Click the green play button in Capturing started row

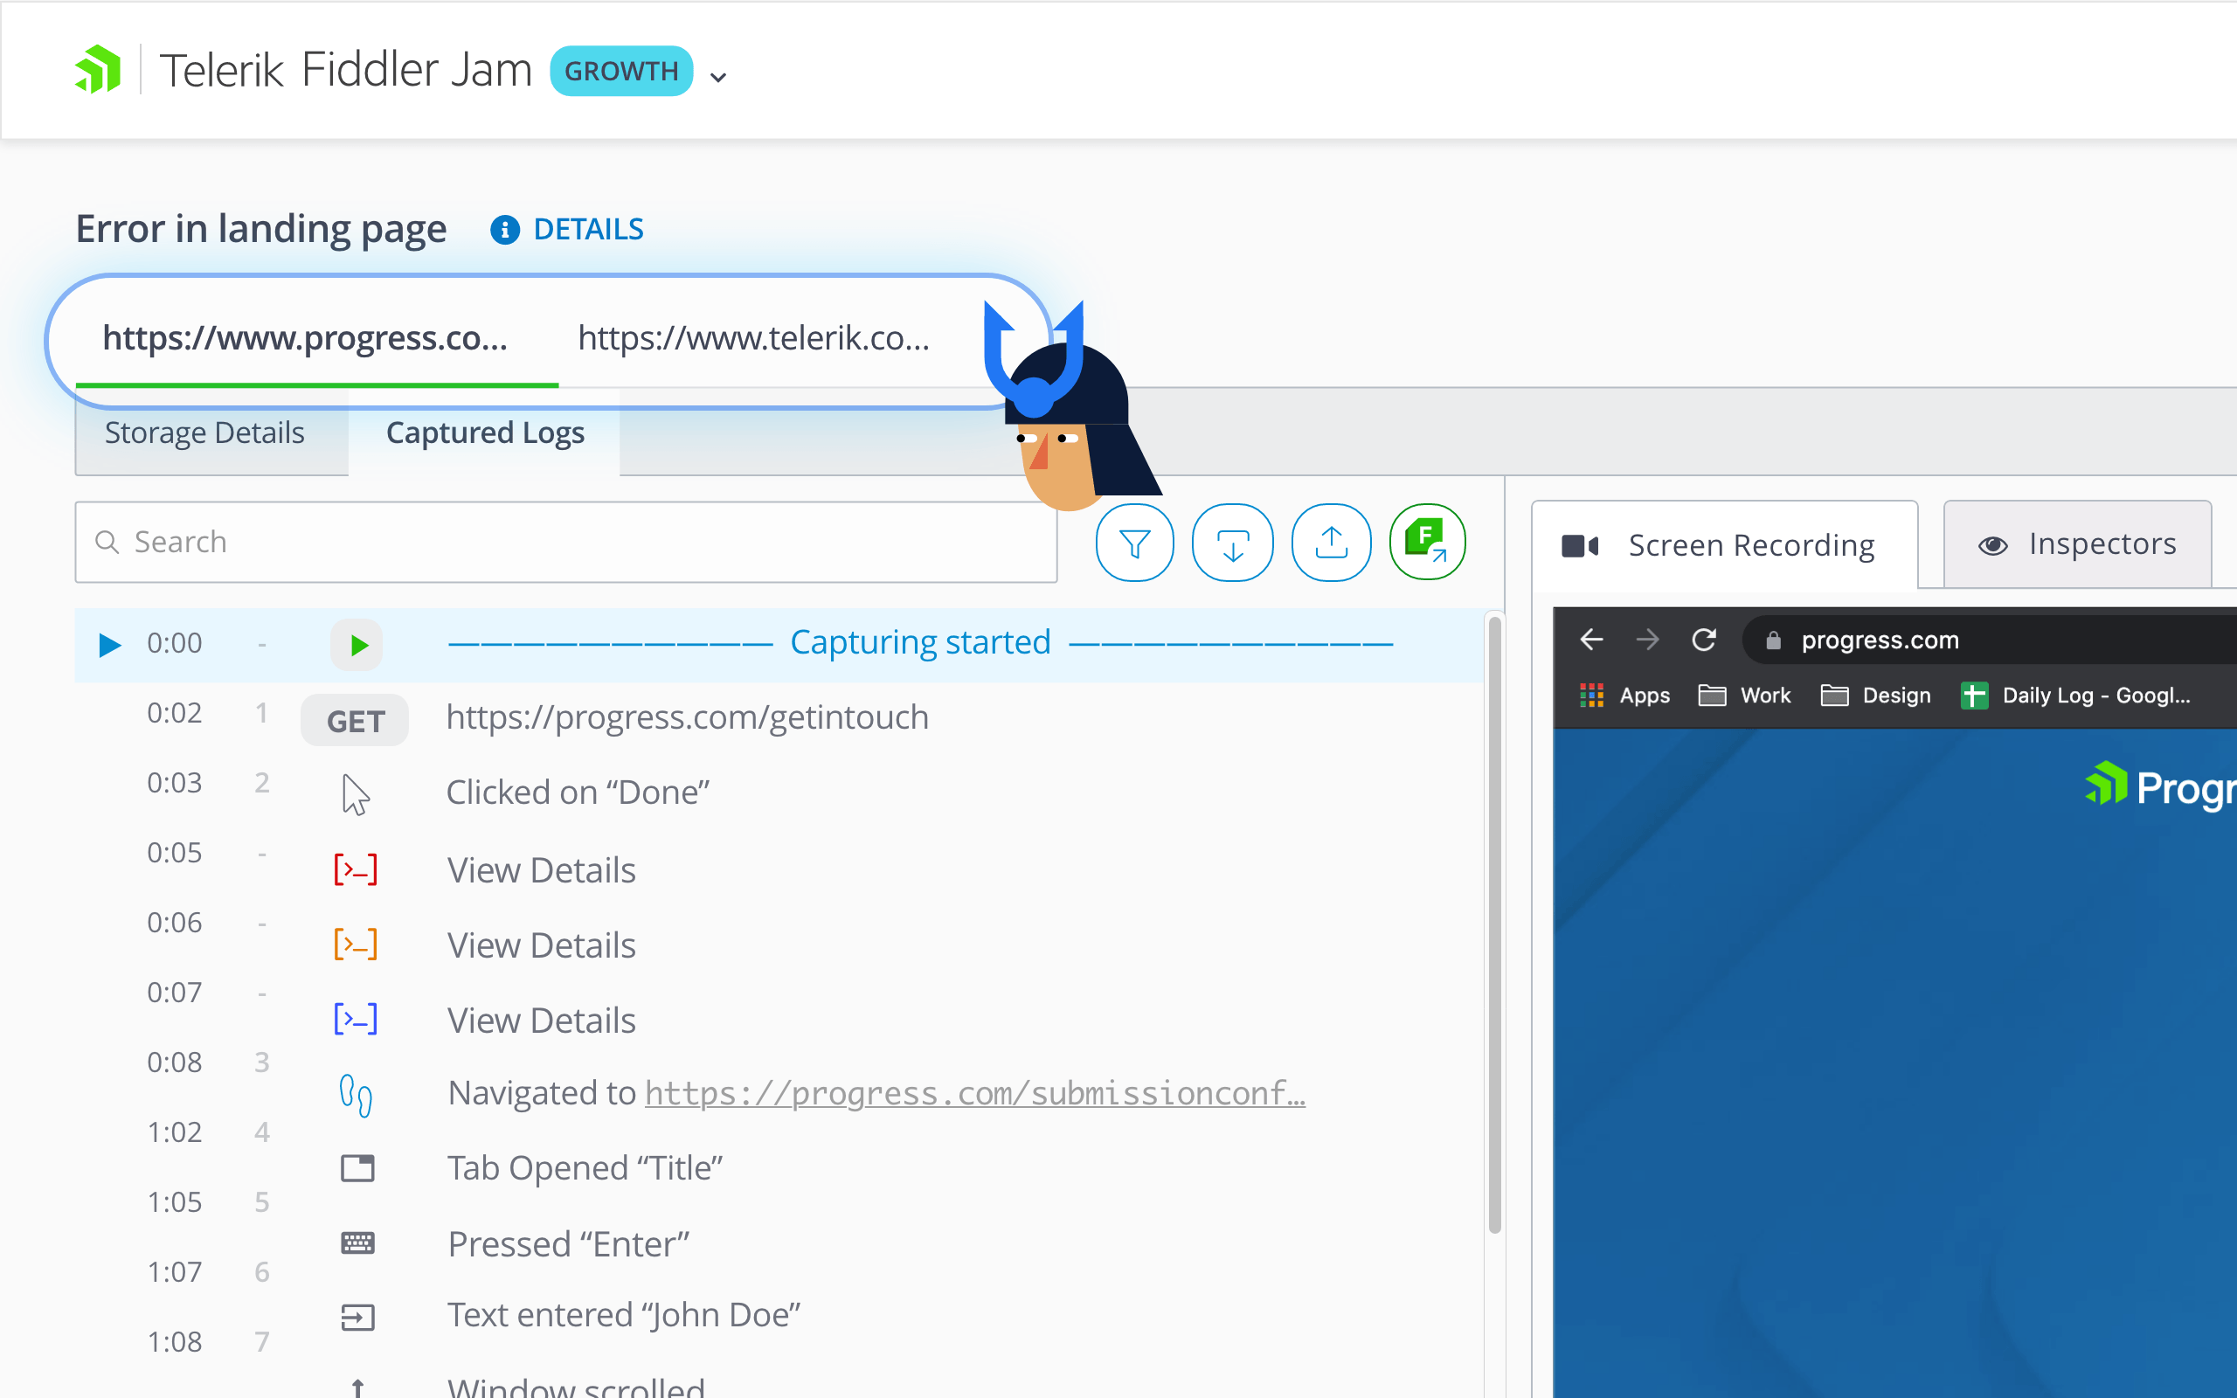coord(357,645)
